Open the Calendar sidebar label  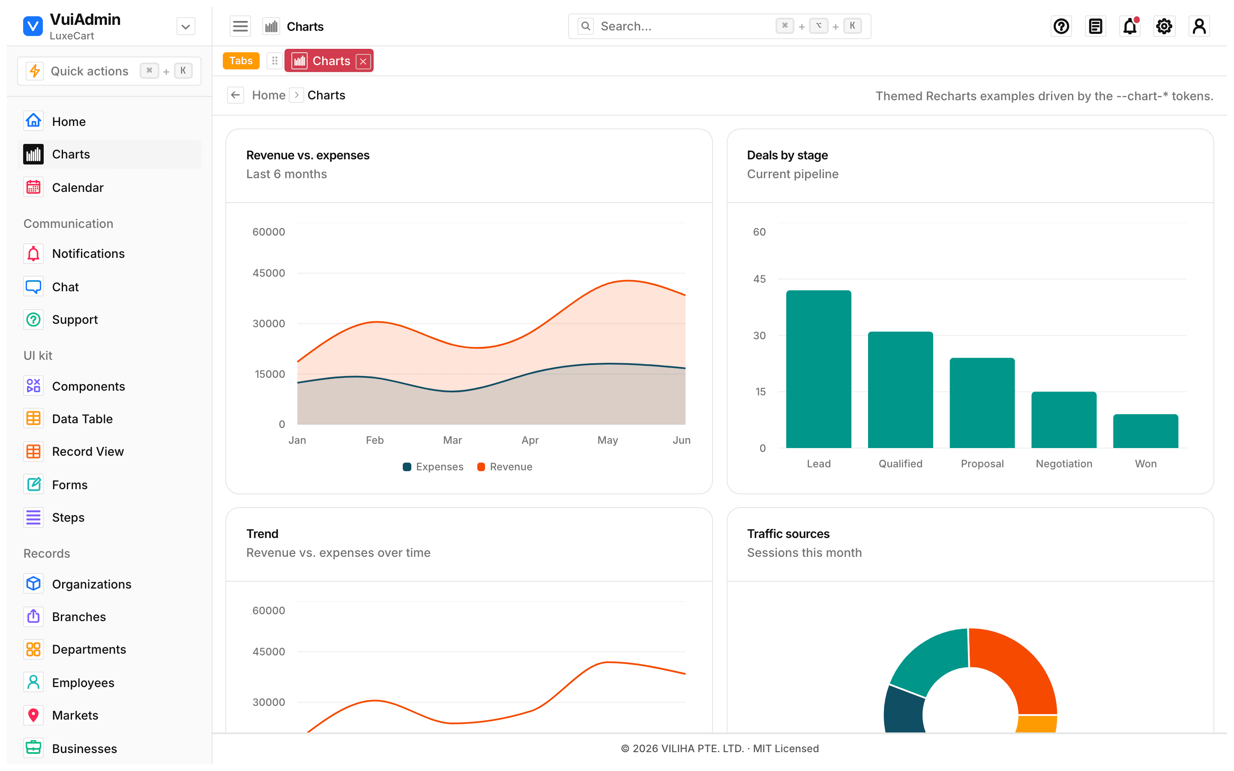coord(78,188)
